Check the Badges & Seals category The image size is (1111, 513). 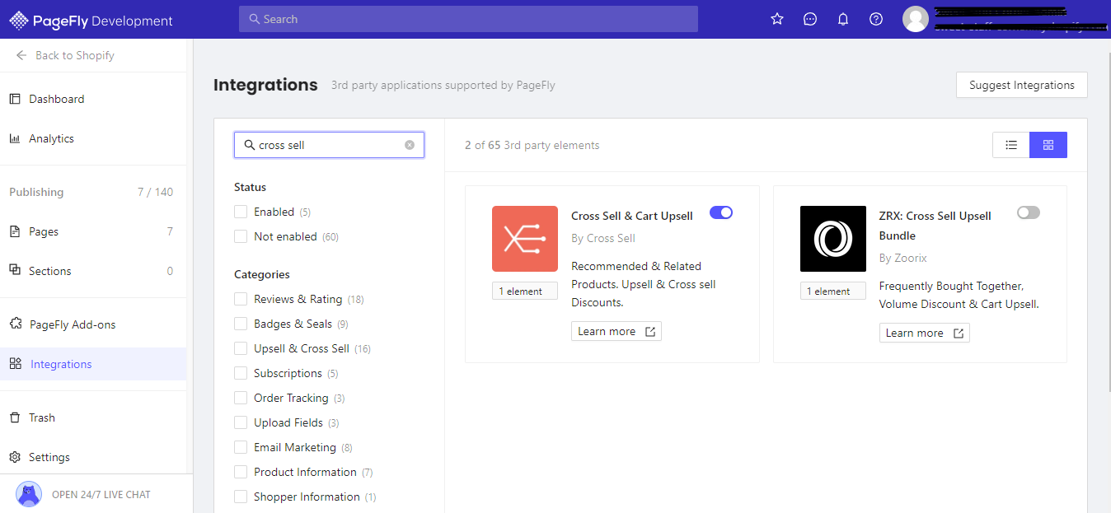(241, 324)
